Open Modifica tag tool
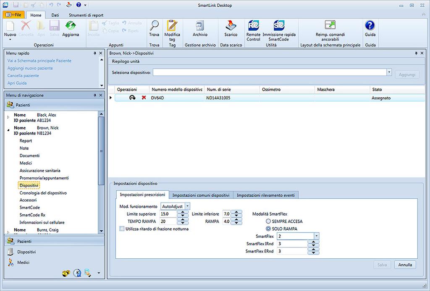430x291 pixels. click(x=172, y=26)
